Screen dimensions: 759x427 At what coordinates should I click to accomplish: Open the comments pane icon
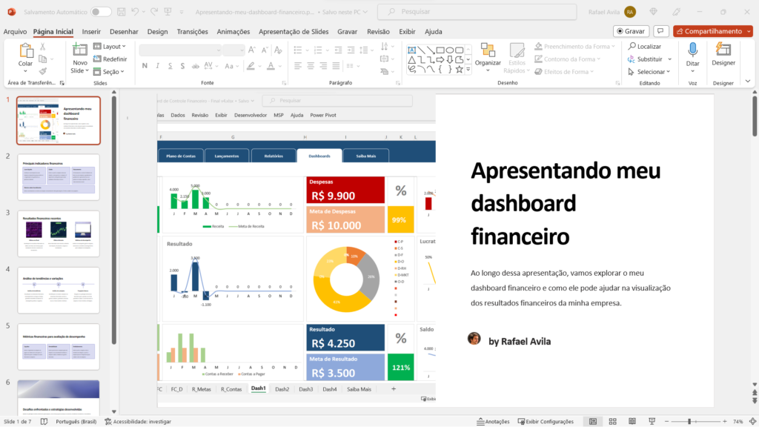pyautogui.click(x=660, y=31)
